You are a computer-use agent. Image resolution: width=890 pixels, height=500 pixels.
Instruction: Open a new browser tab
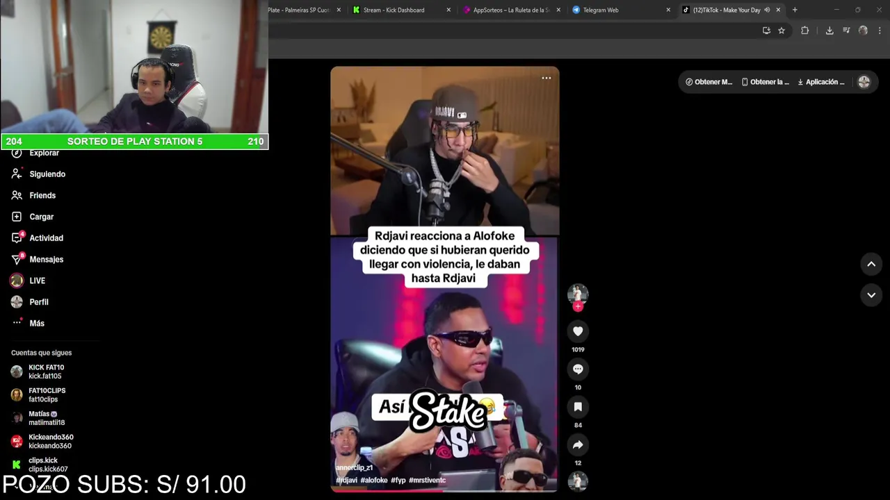(795, 10)
